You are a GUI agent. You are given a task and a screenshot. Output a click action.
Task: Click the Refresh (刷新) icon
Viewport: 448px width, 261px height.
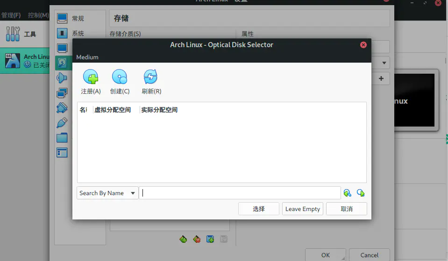pos(150,77)
